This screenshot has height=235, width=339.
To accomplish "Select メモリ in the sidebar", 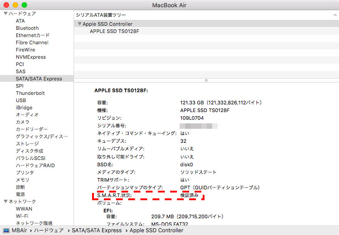I will click(x=22, y=180).
